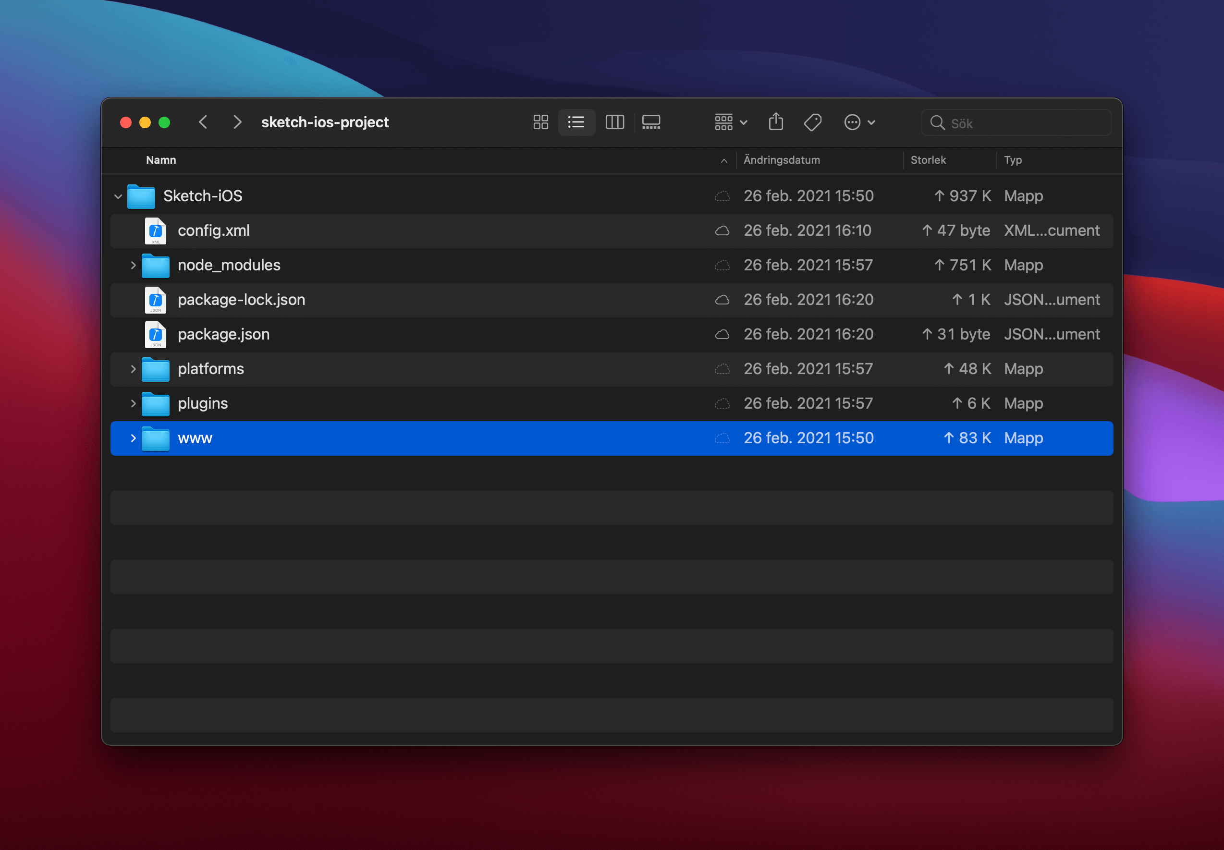Open the group-by options dropdown
This screenshot has height=850, width=1224.
[731, 122]
